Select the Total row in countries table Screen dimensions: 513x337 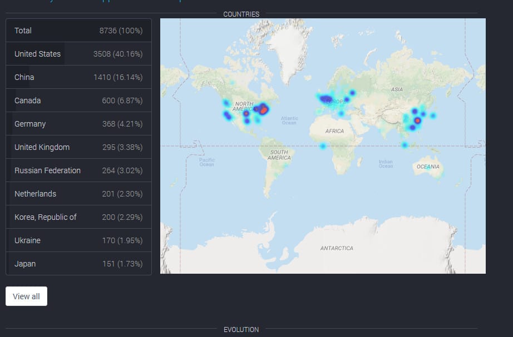(x=78, y=31)
